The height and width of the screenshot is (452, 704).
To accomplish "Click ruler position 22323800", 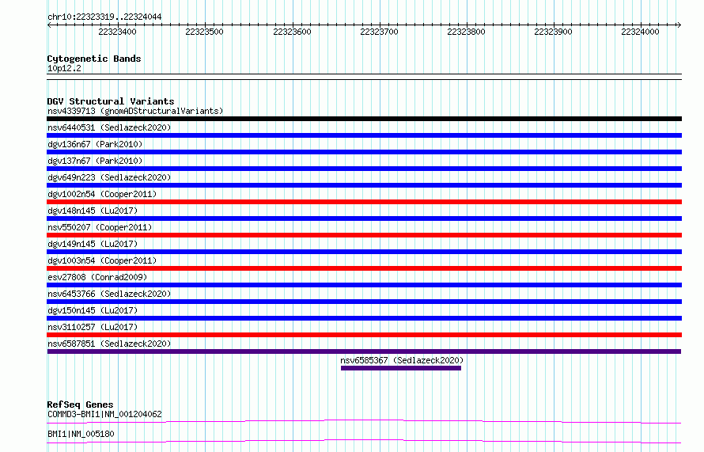I will pyautogui.click(x=466, y=32).
